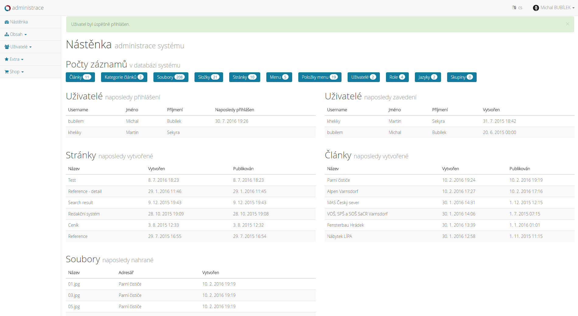
Task: Open the Kategorie článků 2 button
Action: 124,77
